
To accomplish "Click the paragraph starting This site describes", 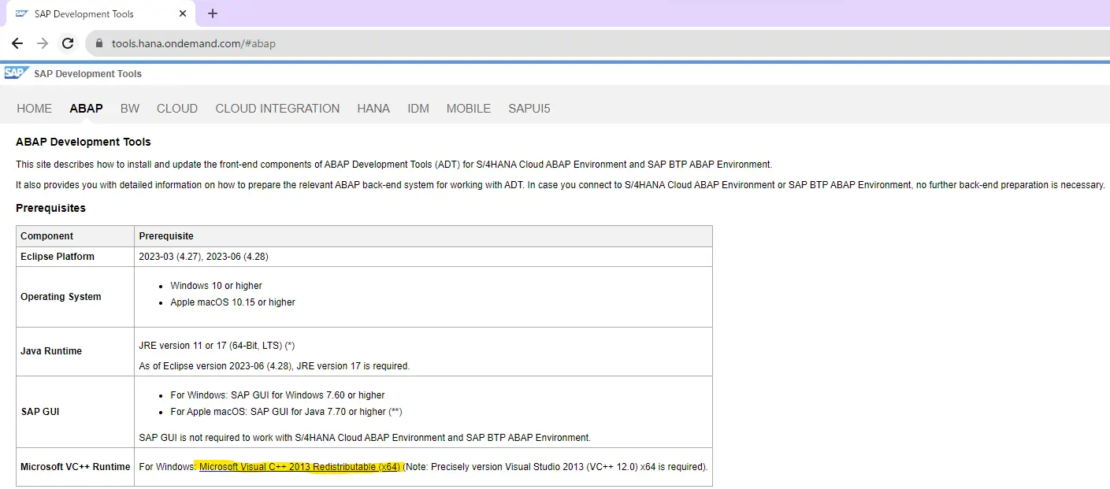I will click(394, 165).
